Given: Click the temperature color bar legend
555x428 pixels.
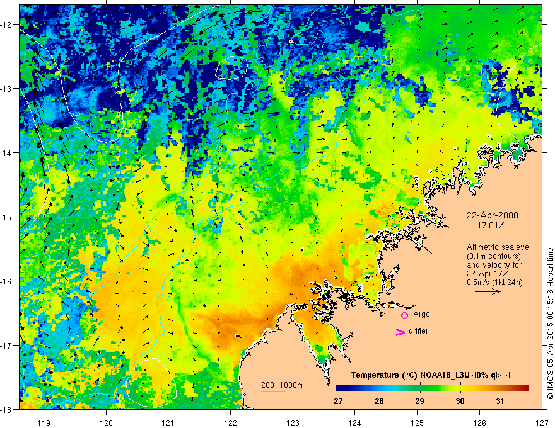Looking at the screenshot, I should pyautogui.click(x=432, y=388).
